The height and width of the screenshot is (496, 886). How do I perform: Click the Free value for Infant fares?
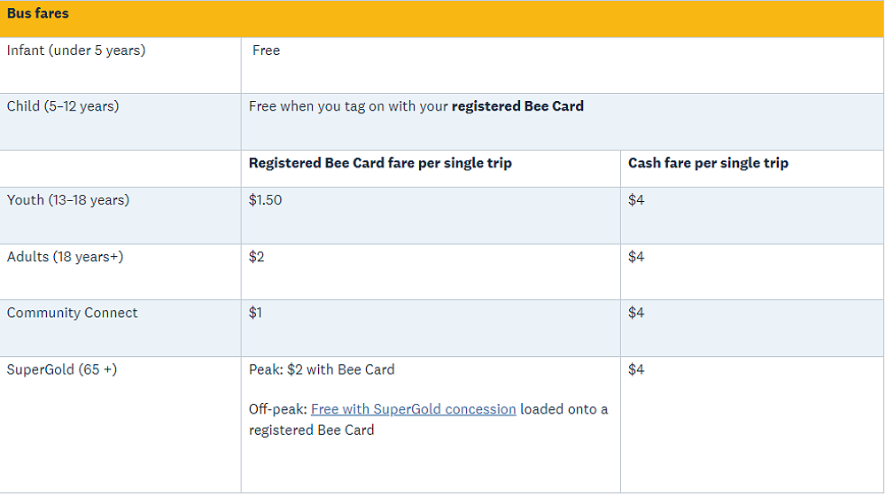pyautogui.click(x=266, y=50)
